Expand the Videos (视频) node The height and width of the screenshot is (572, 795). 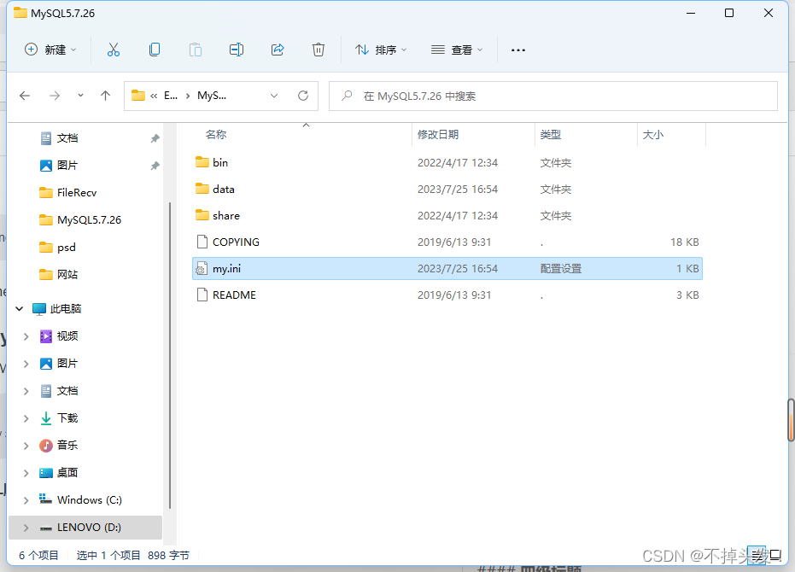(26, 336)
